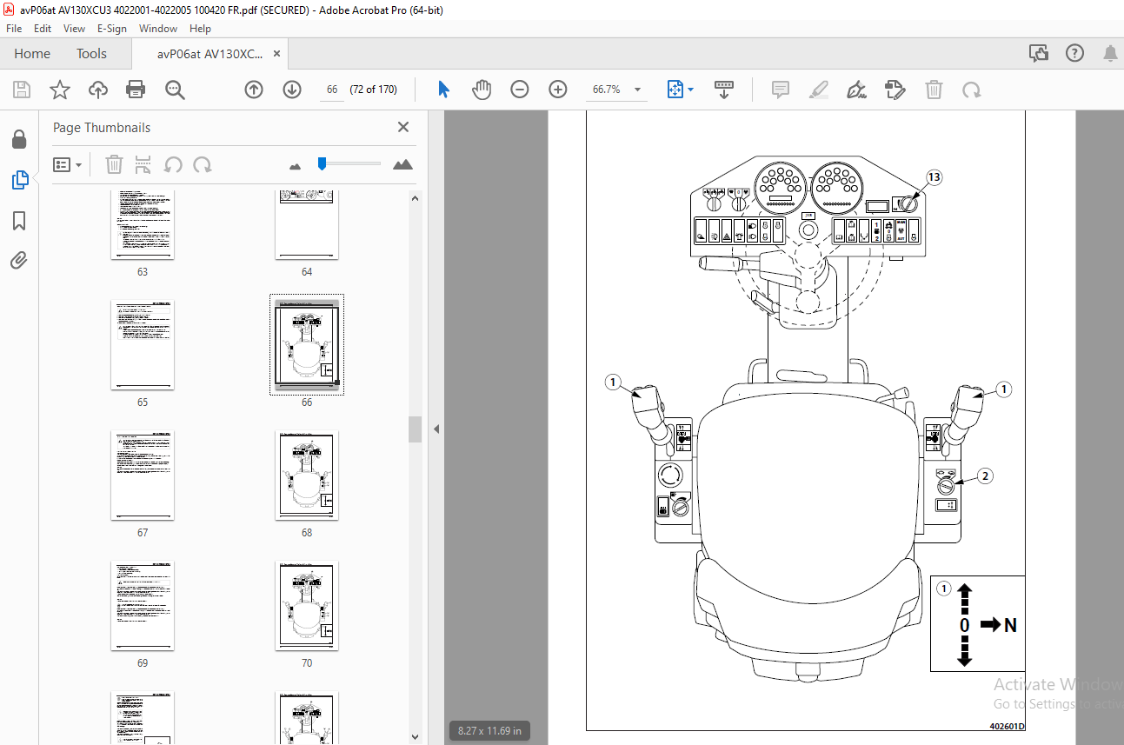Click the trash icon in the main toolbar
The height and width of the screenshot is (745, 1124).
point(934,90)
